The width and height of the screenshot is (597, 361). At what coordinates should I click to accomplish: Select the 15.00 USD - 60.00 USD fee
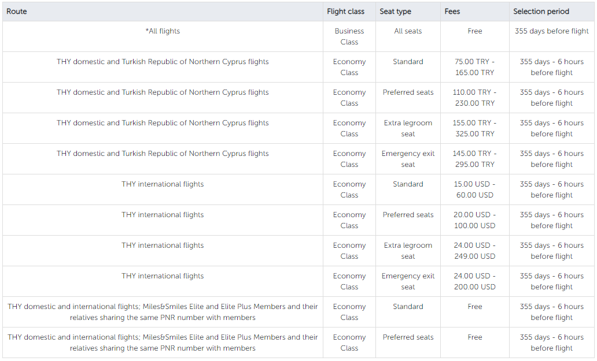[474, 189]
